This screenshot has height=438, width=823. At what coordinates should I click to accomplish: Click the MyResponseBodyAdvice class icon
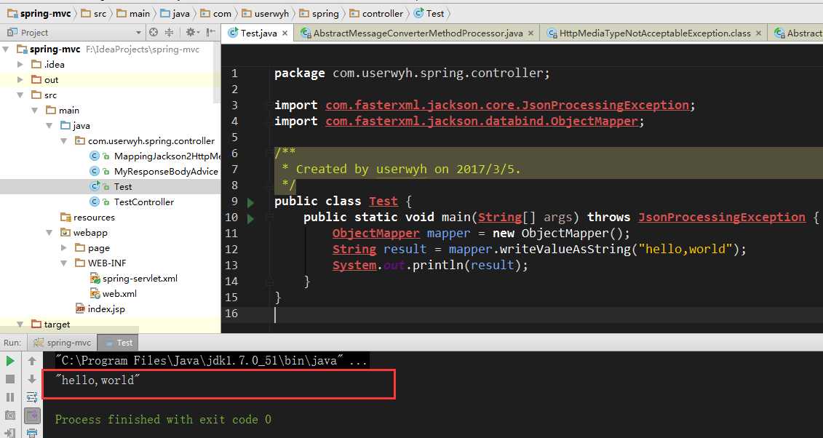[x=95, y=171]
